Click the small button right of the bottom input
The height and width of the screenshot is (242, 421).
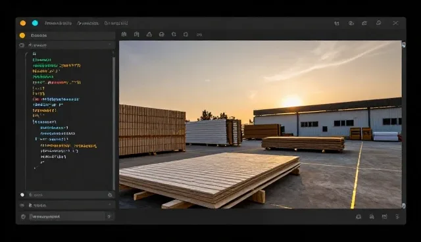(109, 216)
